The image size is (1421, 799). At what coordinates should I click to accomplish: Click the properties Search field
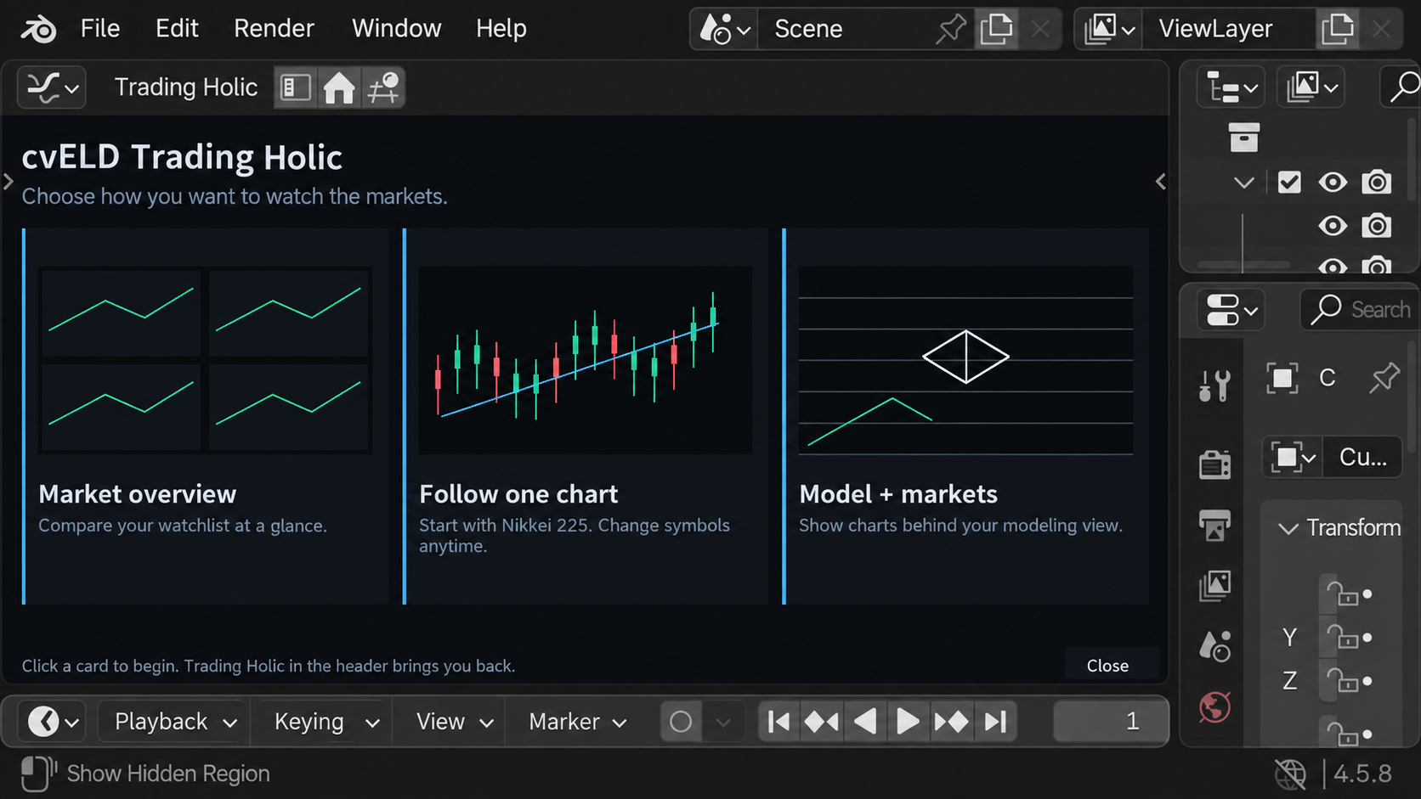click(1362, 310)
